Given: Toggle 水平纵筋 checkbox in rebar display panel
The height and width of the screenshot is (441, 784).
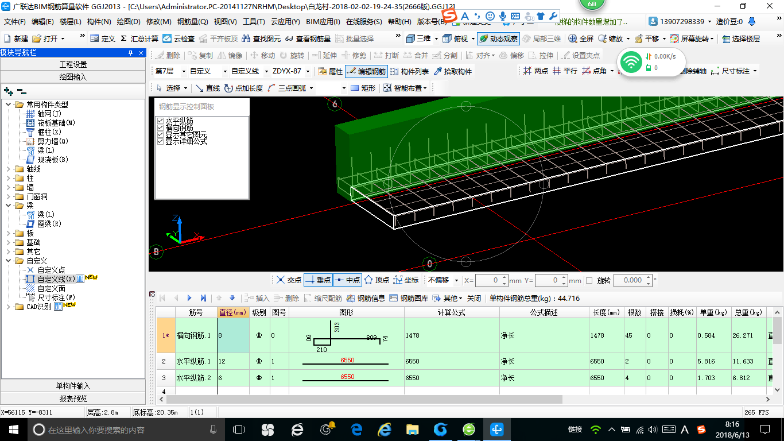Looking at the screenshot, I should (x=160, y=121).
